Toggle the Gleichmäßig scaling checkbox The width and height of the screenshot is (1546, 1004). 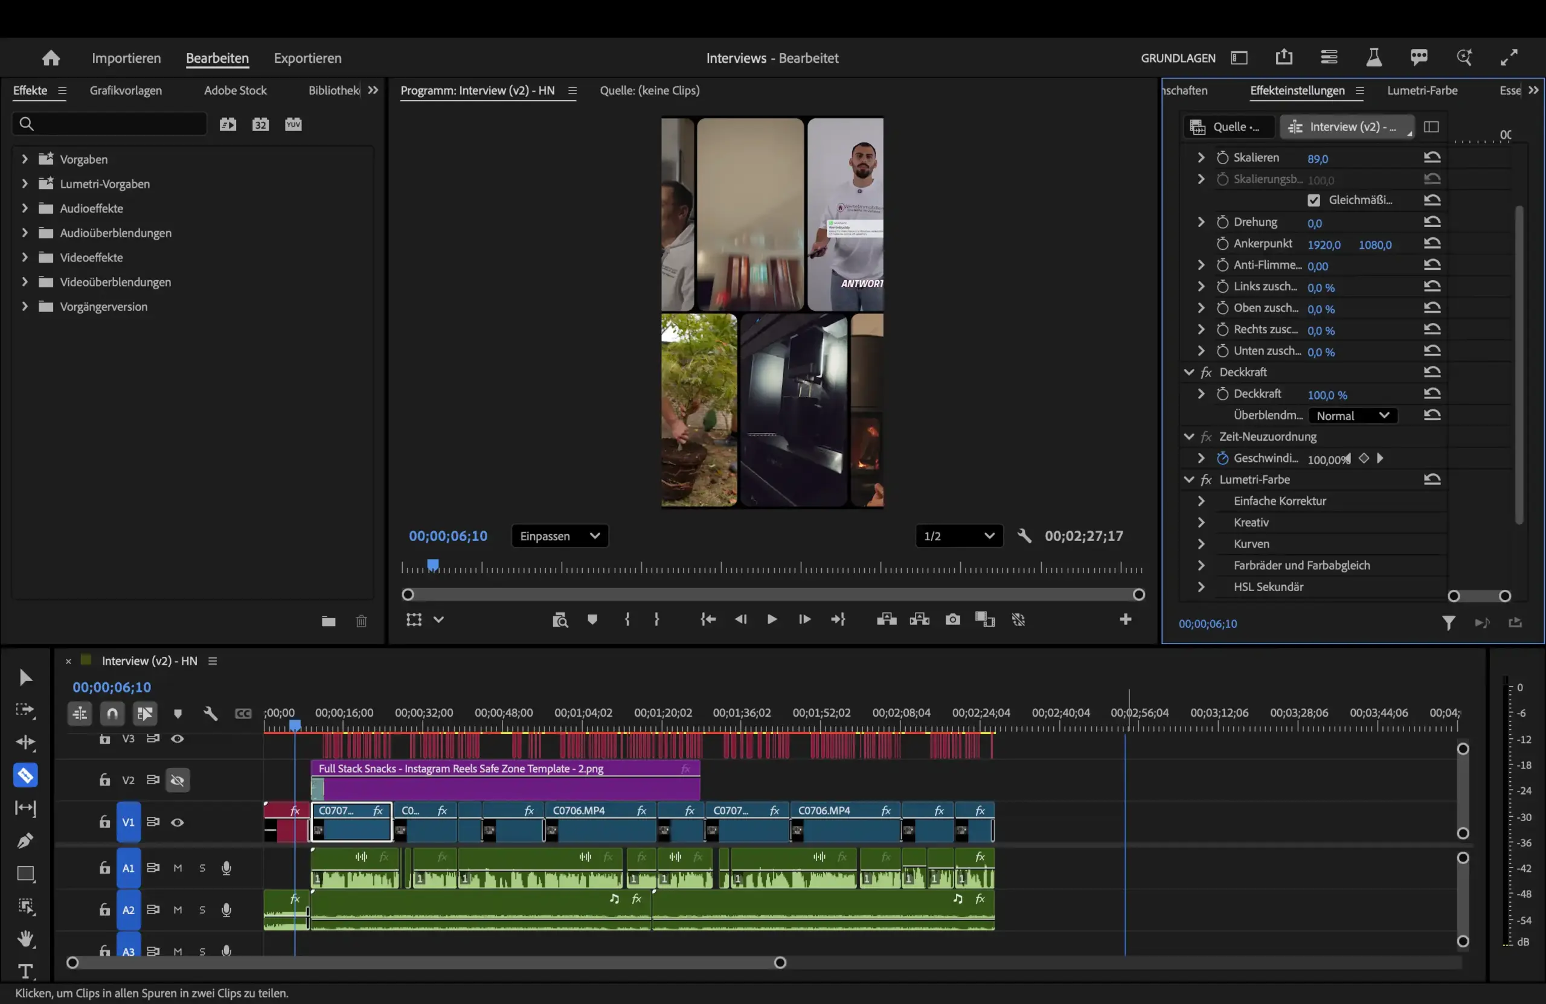1313,200
